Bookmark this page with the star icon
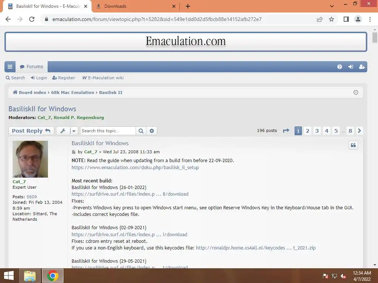 [x=331, y=19]
